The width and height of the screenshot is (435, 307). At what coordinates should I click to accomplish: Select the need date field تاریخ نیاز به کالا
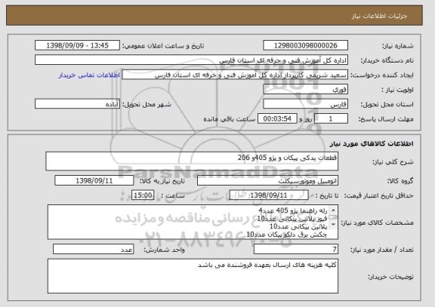pyautogui.click(x=94, y=181)
